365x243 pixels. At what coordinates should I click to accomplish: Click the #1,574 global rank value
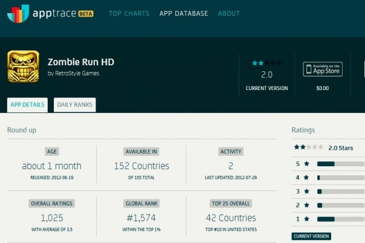(x=141, y=218)
